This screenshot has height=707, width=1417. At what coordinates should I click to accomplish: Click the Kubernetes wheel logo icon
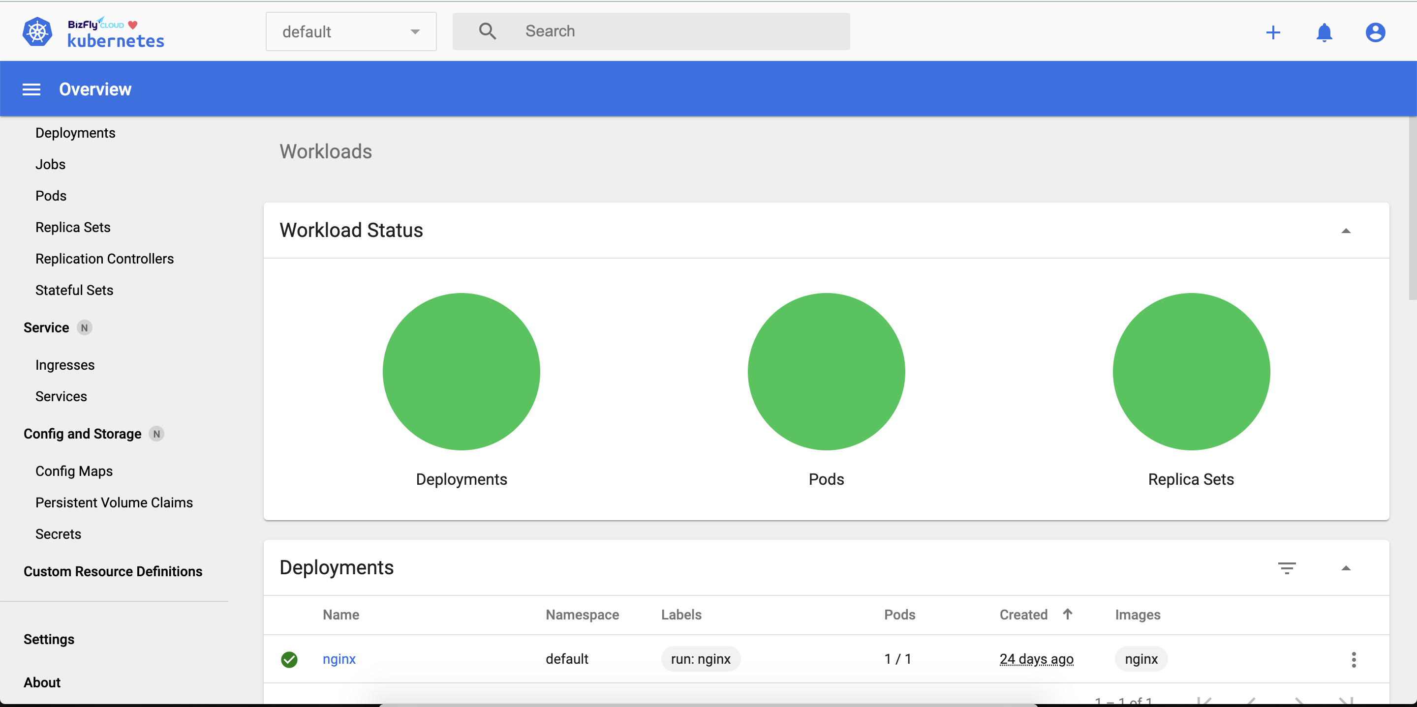pyautogui.click(x=37, y=31)
